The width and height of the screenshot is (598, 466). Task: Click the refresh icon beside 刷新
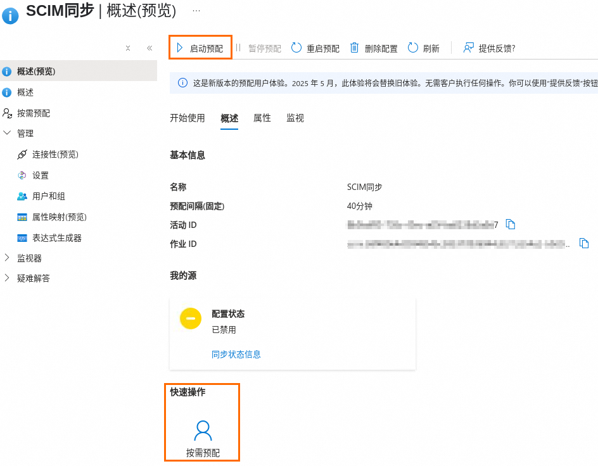point(413,48)
